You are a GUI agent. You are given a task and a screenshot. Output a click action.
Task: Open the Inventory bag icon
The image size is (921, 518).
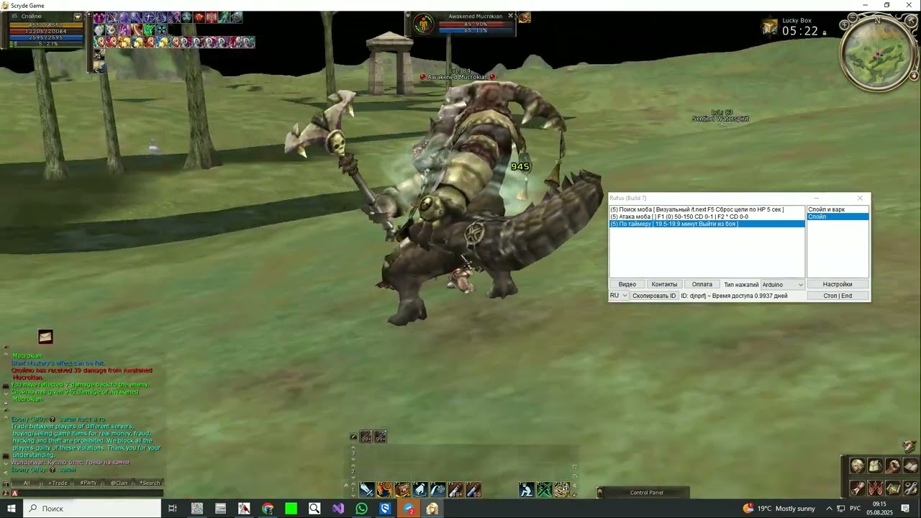(875, 466)
